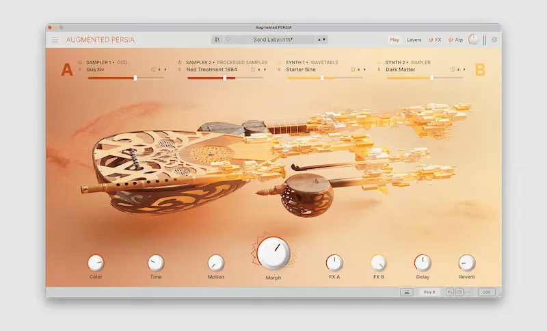547x331 pixels.
Task: Switch to the Layers tab
Action: coord(414,40)
